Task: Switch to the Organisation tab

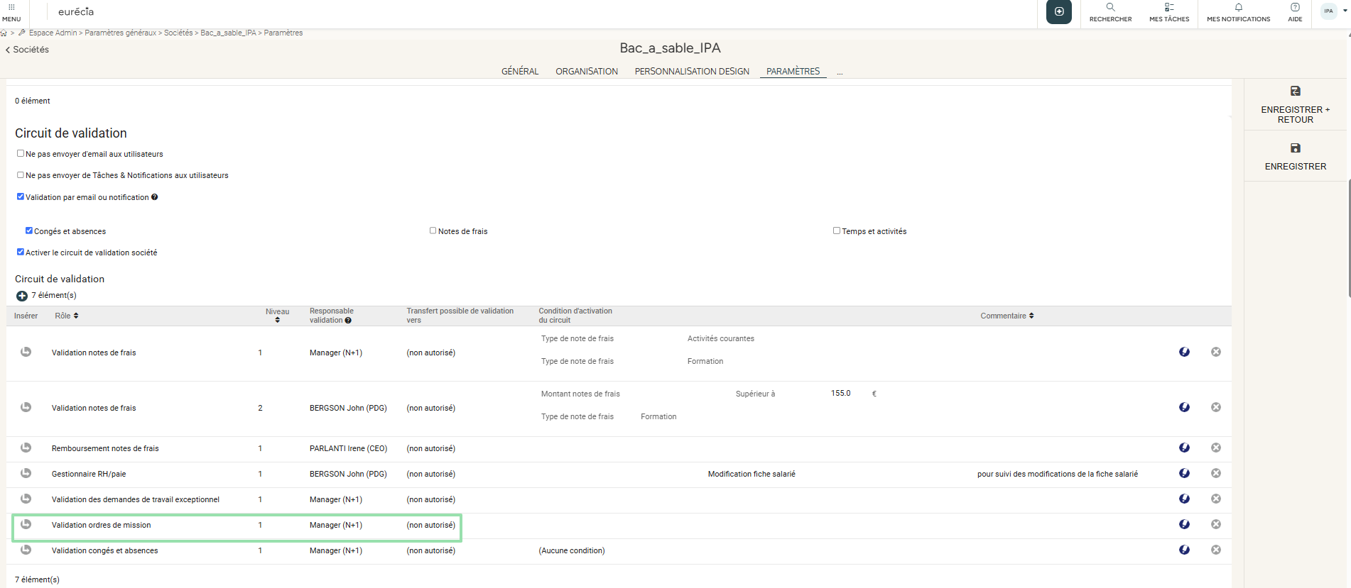Action: coord(586,72)
